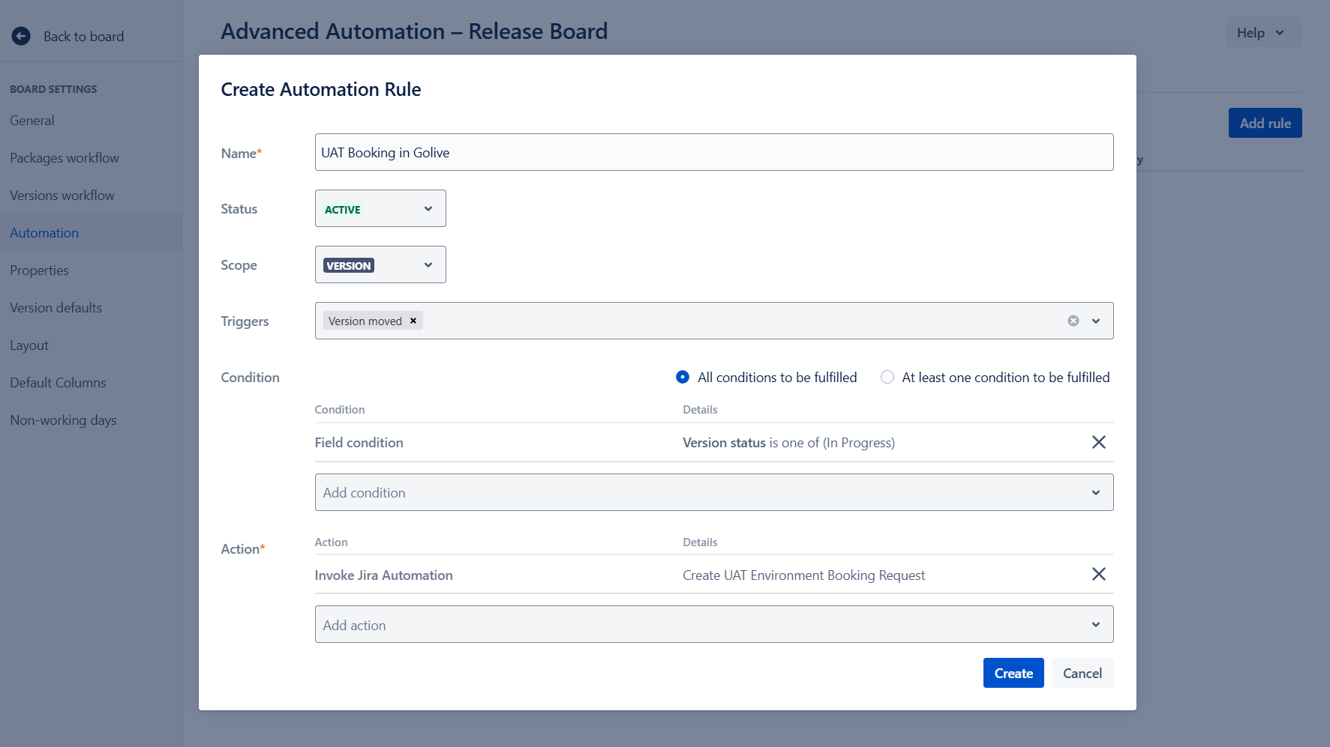
Task: Remove the Version moved trigger tag
Action: (x=413, y=321)
